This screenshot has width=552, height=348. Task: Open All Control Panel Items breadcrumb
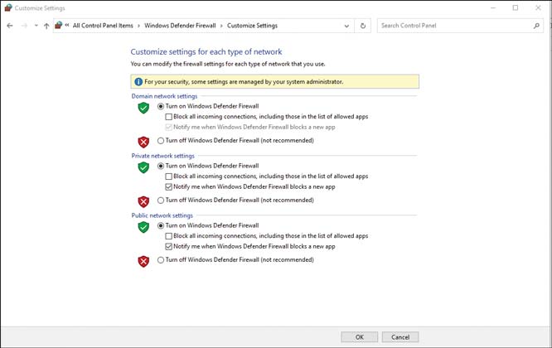coord(103,26)
